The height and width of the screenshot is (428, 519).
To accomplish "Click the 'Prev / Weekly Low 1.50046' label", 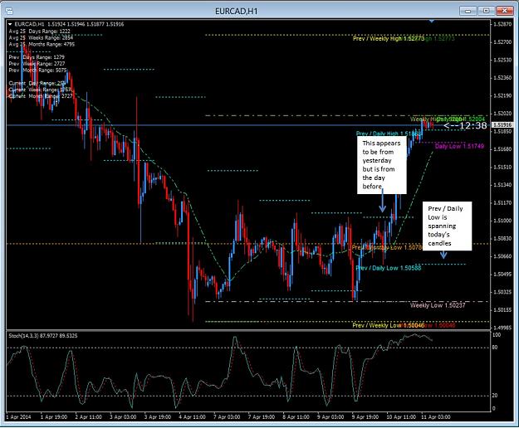I will (388, 325).
